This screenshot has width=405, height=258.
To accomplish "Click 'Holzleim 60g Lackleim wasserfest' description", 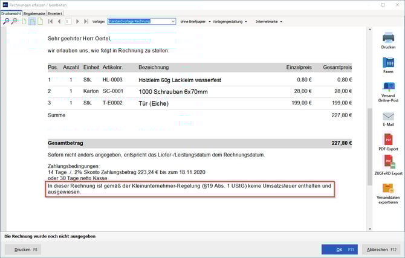I will (x=180, y=80).
